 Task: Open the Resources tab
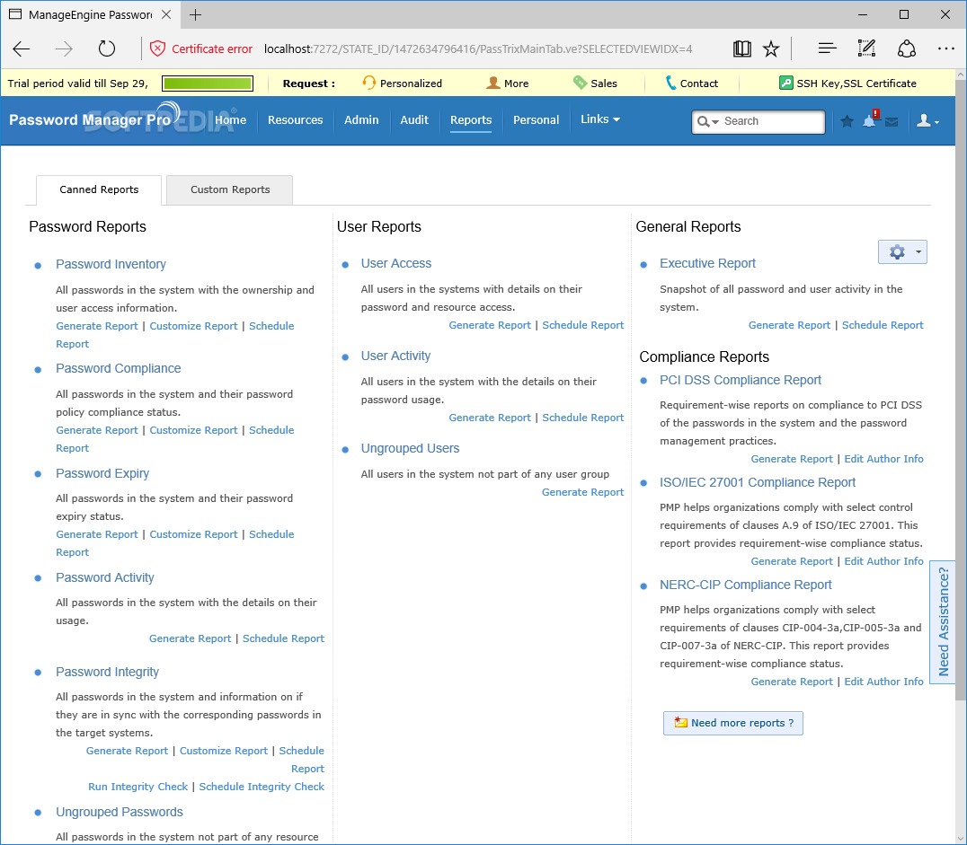(295, 120)
